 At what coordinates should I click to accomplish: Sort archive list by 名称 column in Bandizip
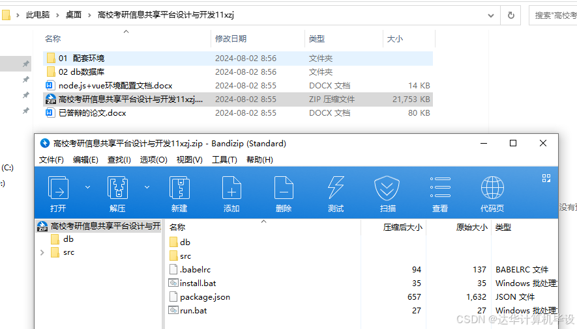[177, 228]
